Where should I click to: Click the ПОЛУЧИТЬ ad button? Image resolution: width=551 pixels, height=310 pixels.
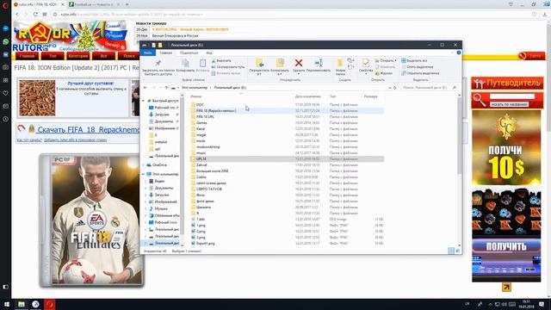pos(506,246)
